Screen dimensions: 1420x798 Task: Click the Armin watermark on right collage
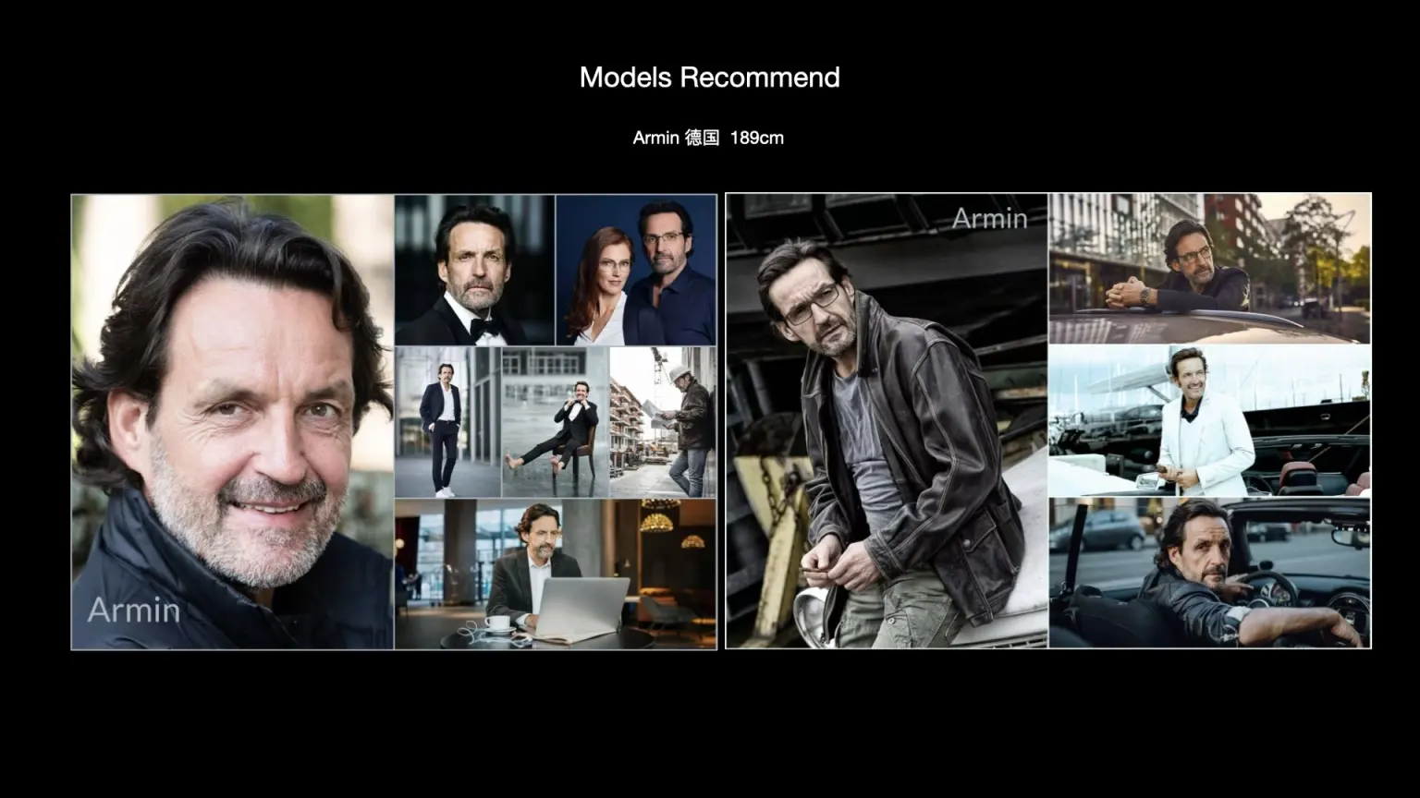pyautogui.click(x=989, y=219)
